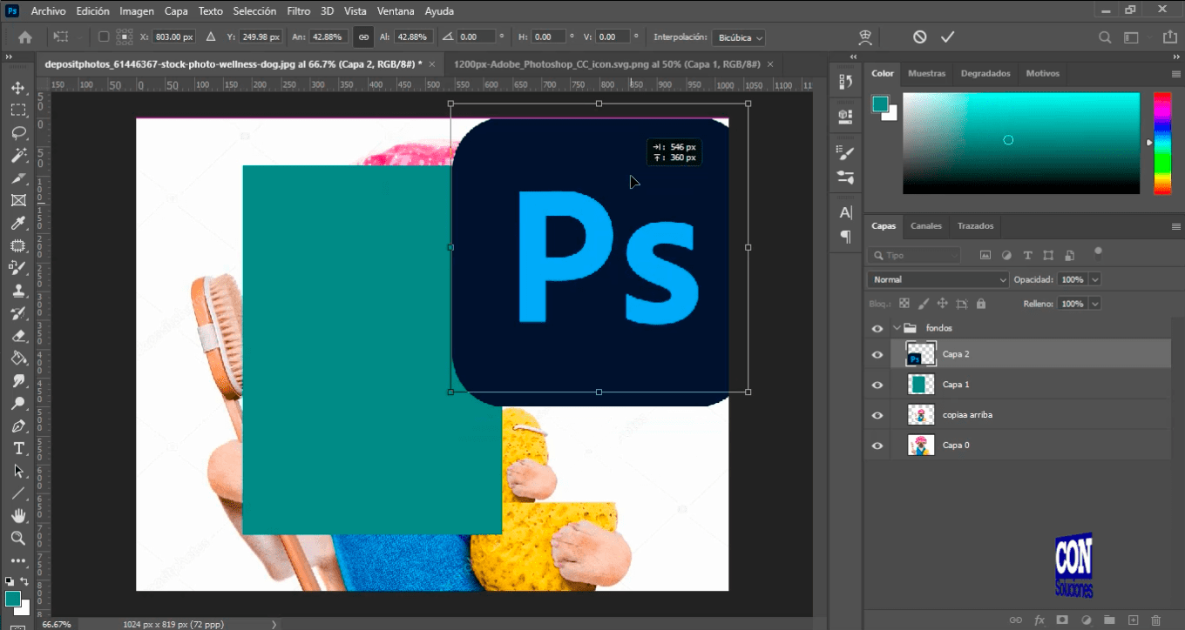
Task: Open the workspace switcher dropdown
Action: pos(1130,37)
